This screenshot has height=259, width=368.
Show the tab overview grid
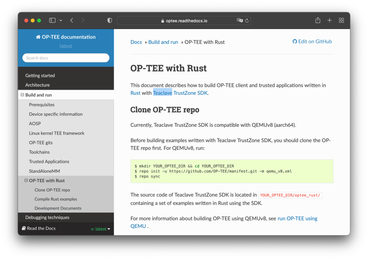coord(341,20)
